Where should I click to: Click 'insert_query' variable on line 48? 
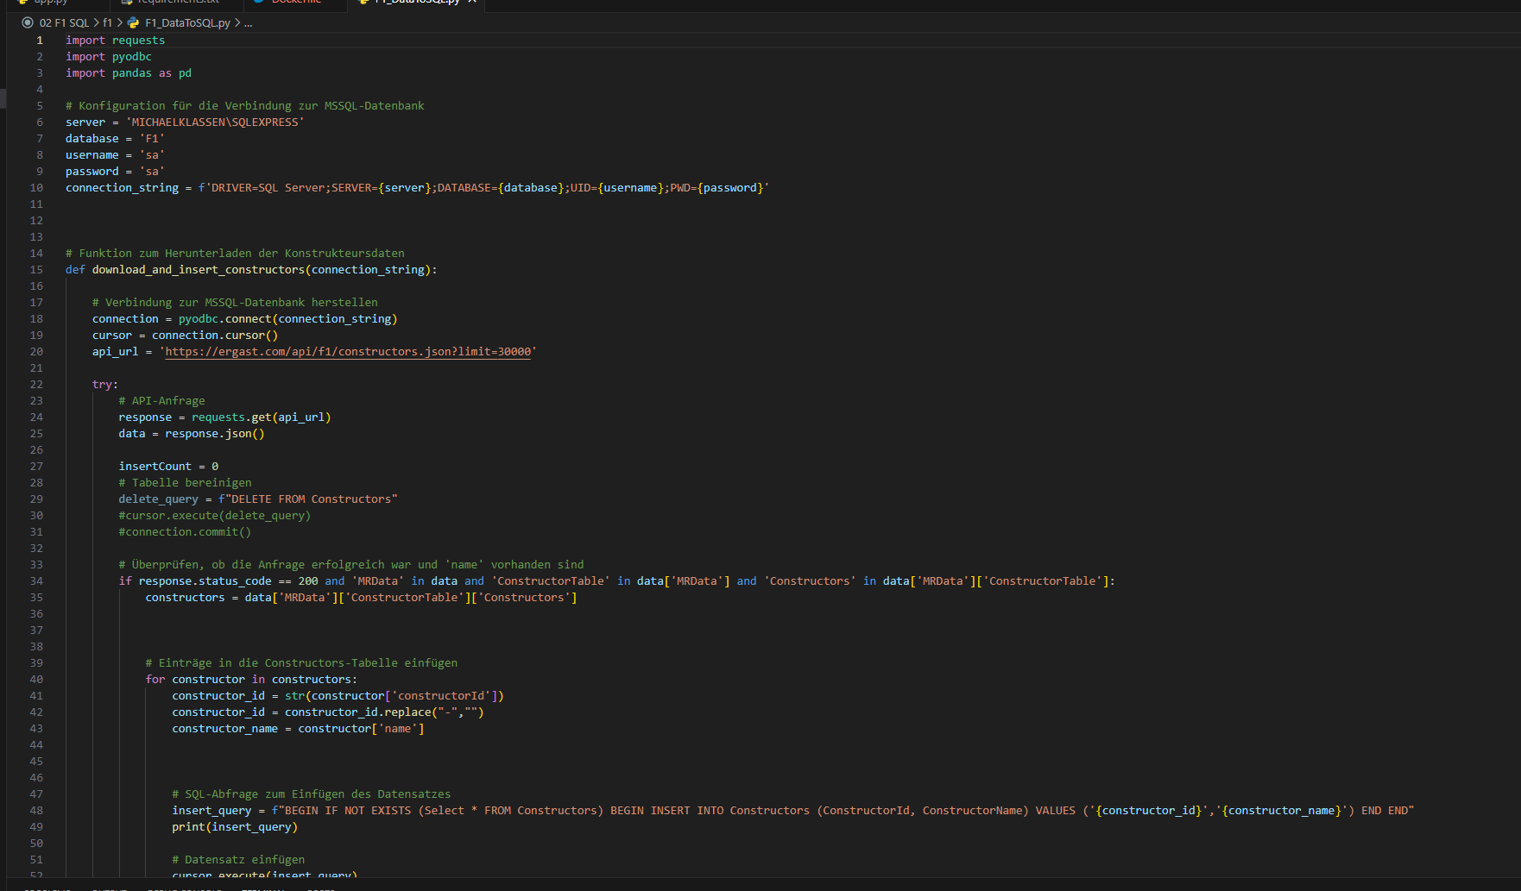point(211,811)
